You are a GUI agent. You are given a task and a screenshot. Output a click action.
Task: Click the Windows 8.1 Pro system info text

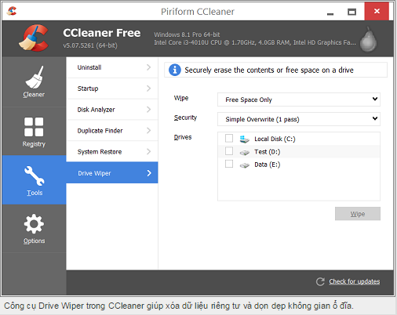tap(187, 34)
